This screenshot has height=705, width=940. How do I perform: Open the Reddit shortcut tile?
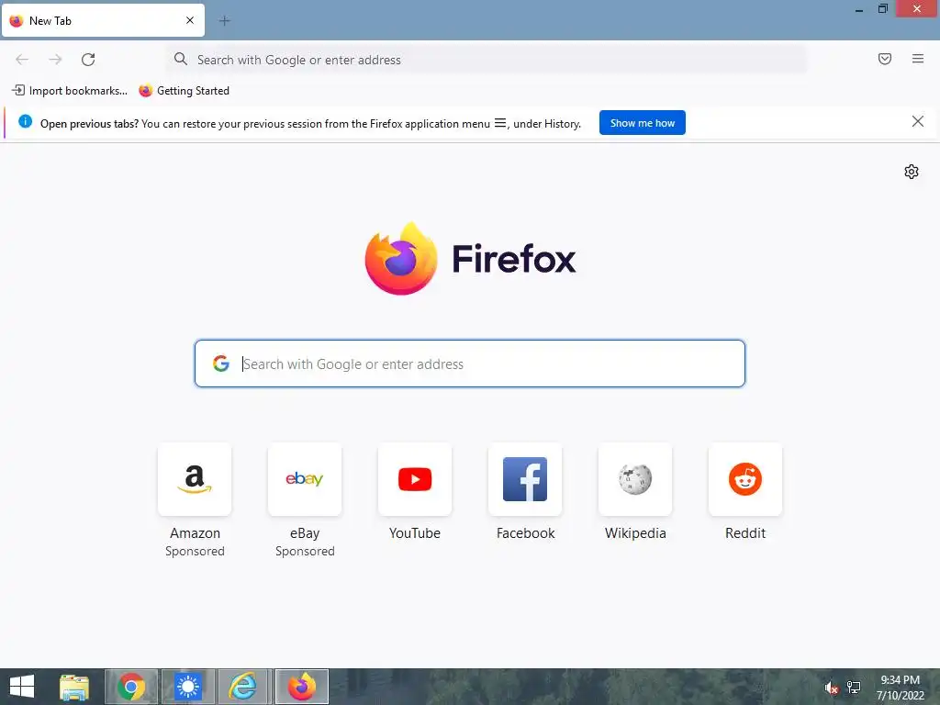point(745,479)
